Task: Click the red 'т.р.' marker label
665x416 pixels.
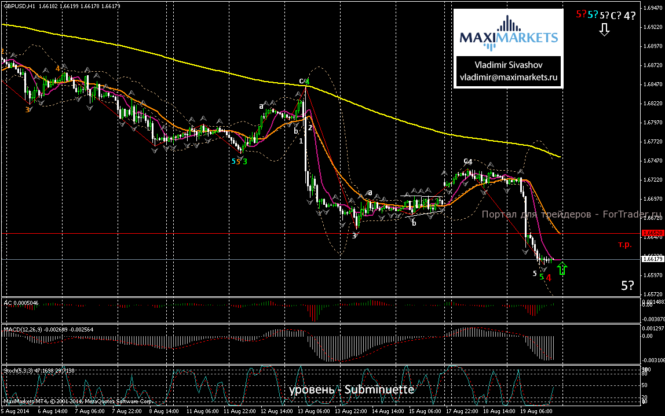Action: click(624, 245)
